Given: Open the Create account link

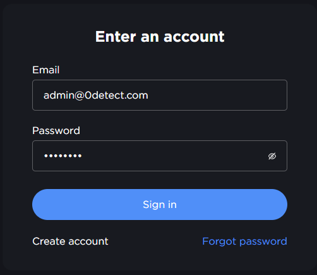Looking at the screenshot, I should [70, 241].
